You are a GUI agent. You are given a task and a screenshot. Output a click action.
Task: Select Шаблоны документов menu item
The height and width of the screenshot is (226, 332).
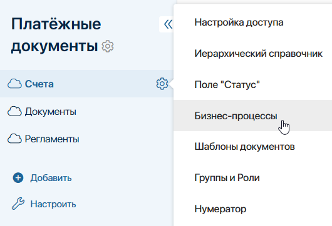point(252,147)
